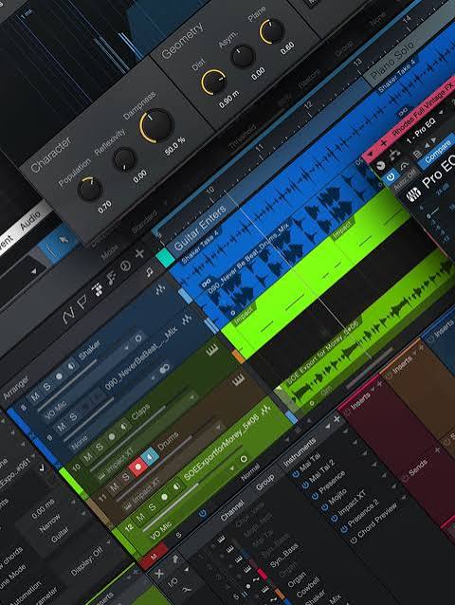Click the loop icon on the 090_Never Be Beat clip
The image size is (455, 605).
[x=206, y=282]
